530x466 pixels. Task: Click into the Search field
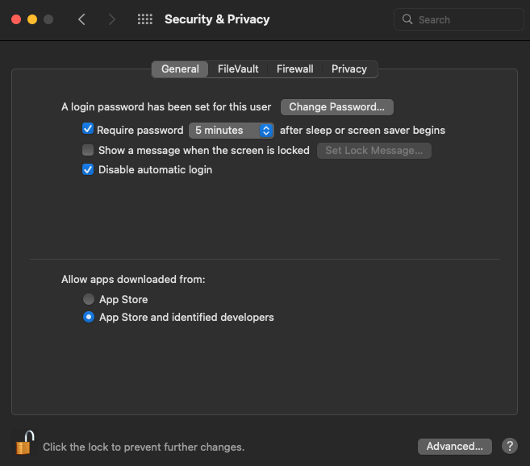click(459, 19)
